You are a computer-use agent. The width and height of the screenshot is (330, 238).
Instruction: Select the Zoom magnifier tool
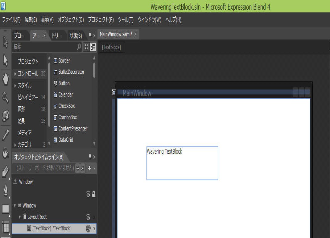click(6, 98)
